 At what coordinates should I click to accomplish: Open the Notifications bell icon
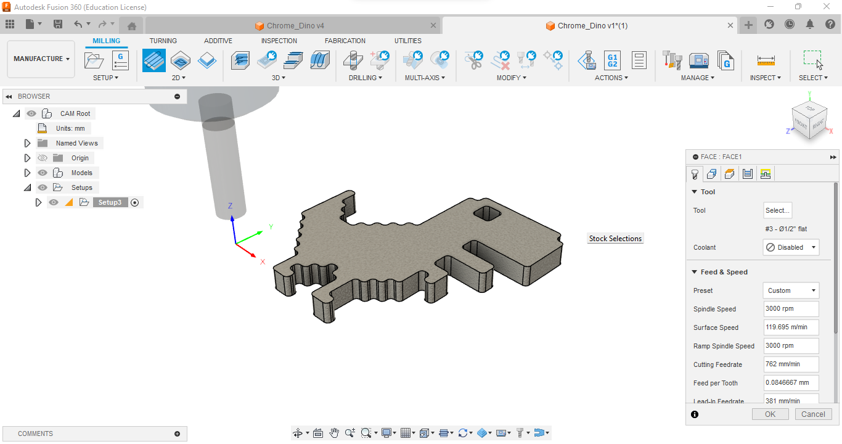coord(810,24)
